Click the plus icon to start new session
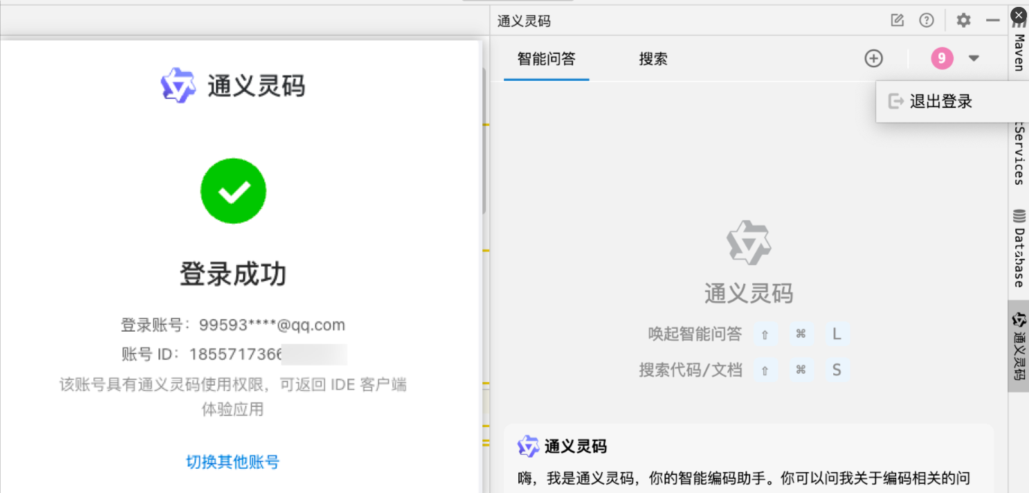Viewport: 1029px width, 493px height. (873, 59)
